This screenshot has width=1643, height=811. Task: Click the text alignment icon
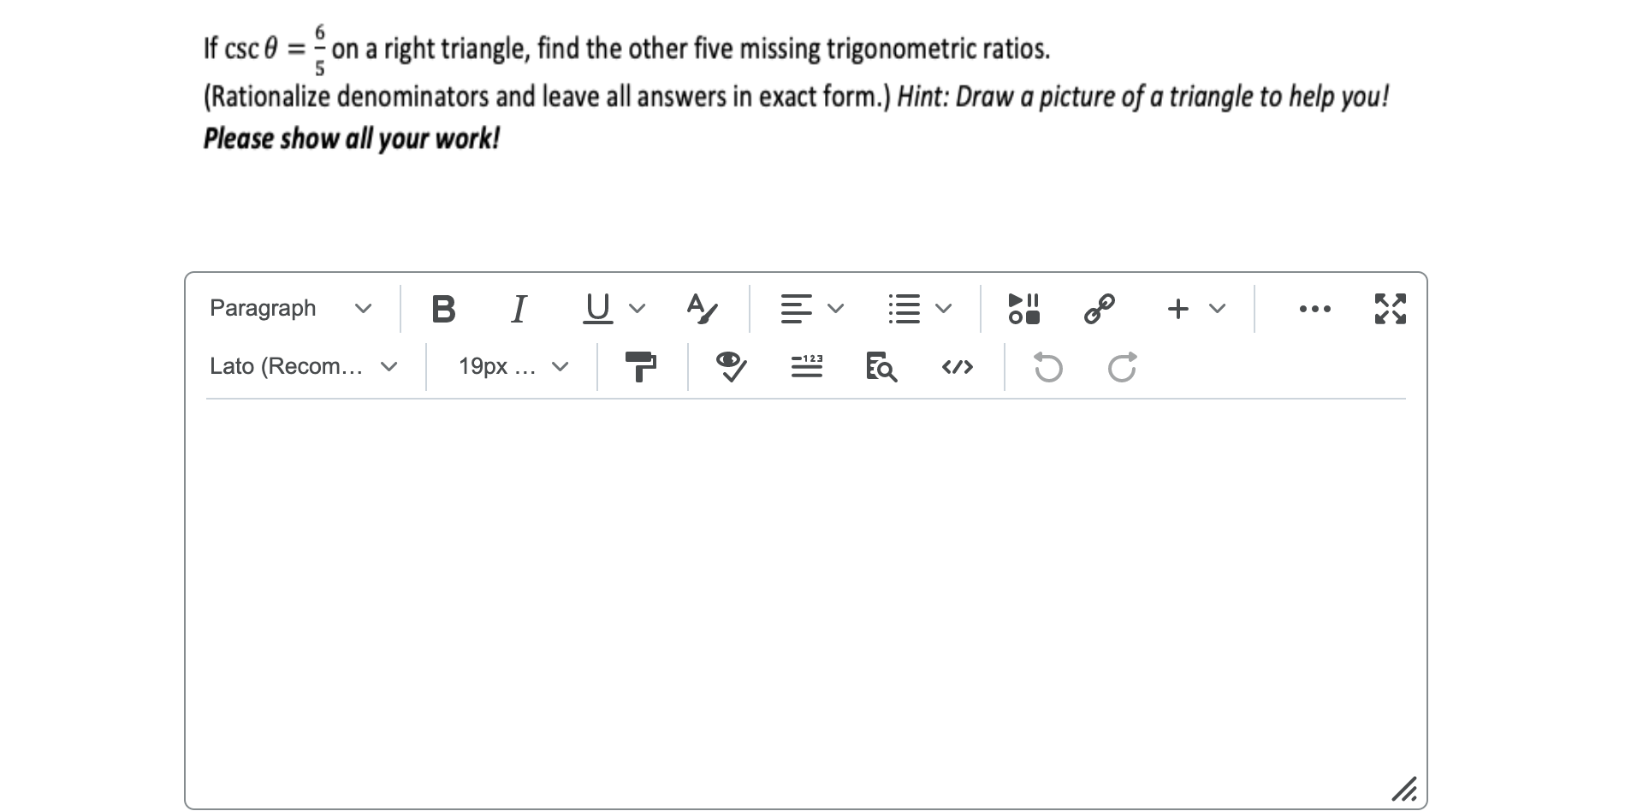796,308
